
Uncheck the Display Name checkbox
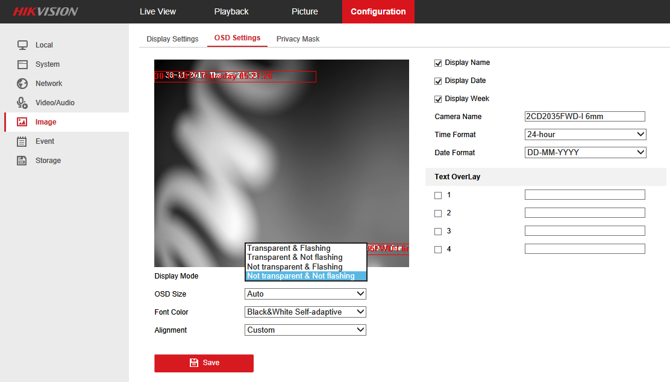pyautogui.click(x=438, y=63)
